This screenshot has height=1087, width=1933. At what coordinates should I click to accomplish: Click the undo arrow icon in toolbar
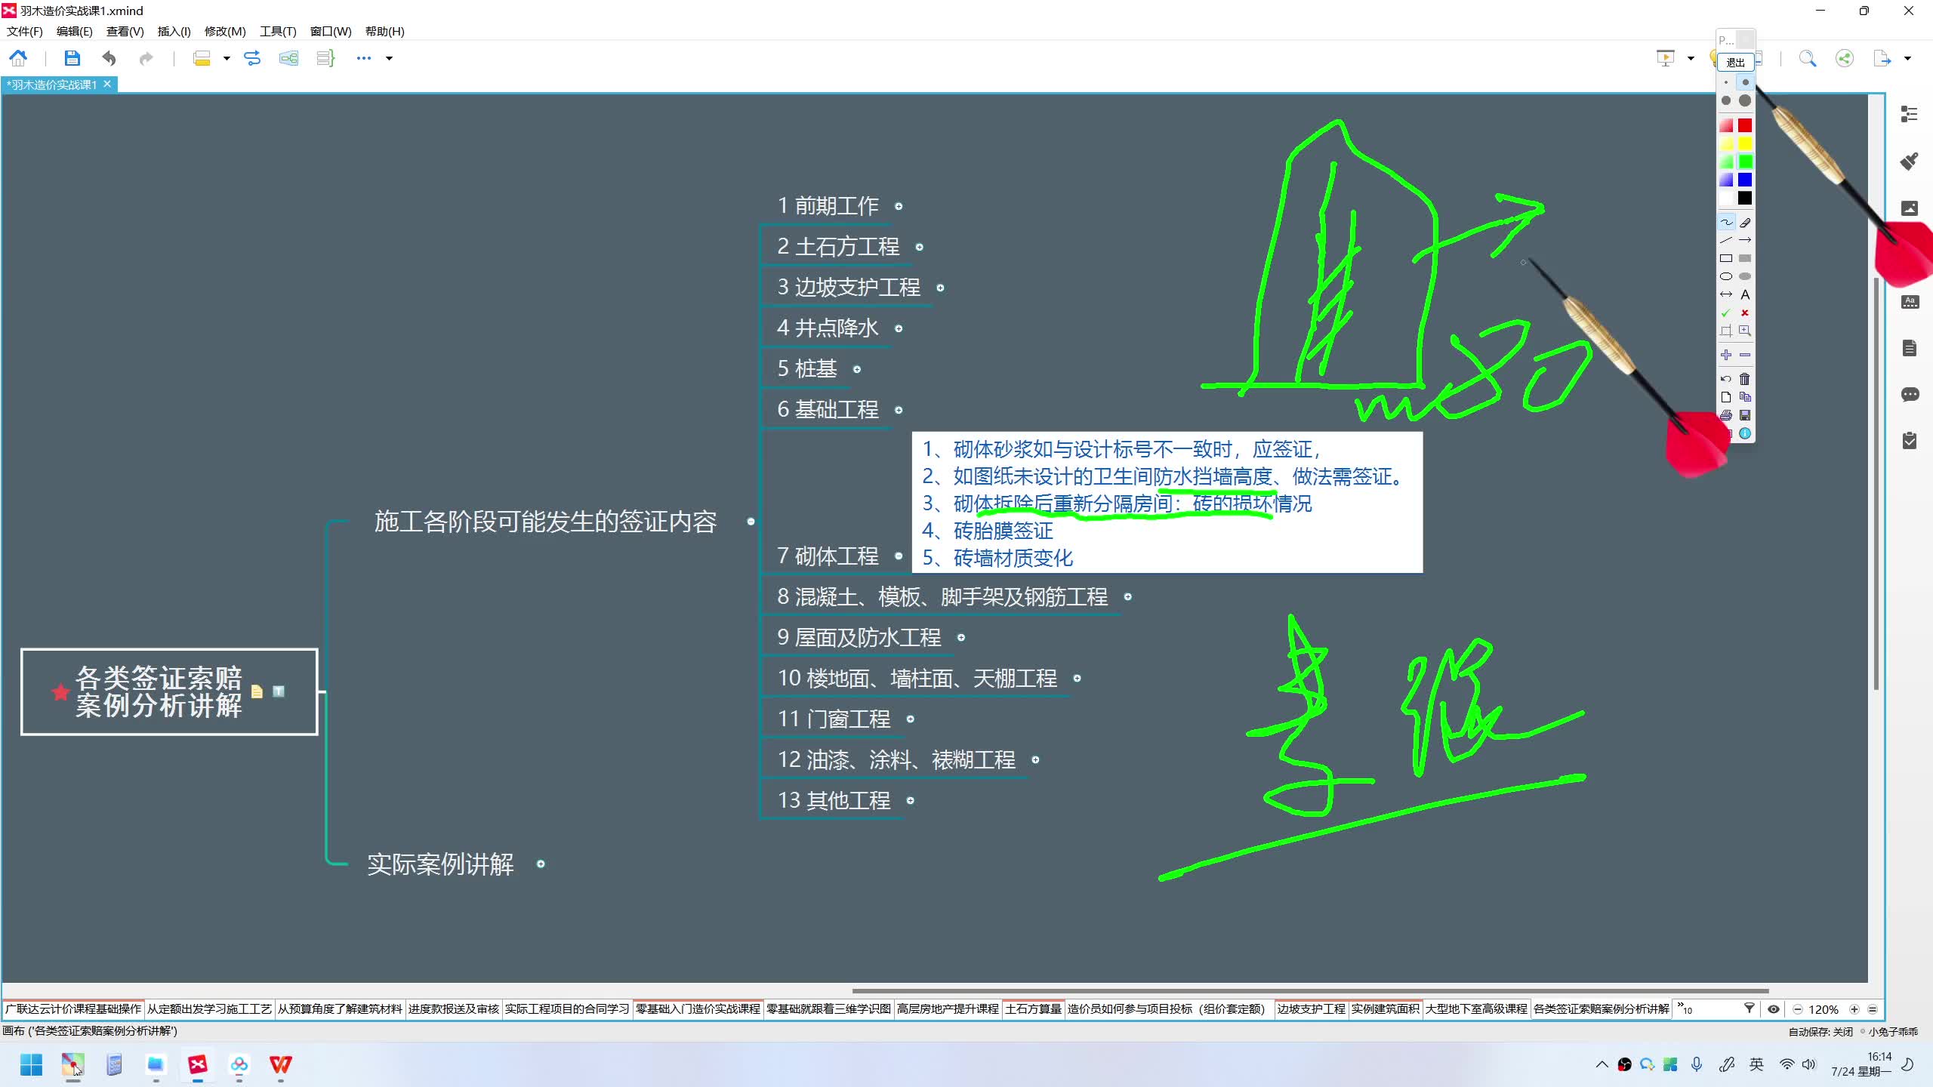point(109,57)
